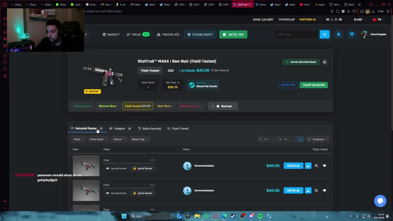Click the magnifier icon in first listing row
The image size is (393, 221).
pyautogui.click(x=316, y=166)
